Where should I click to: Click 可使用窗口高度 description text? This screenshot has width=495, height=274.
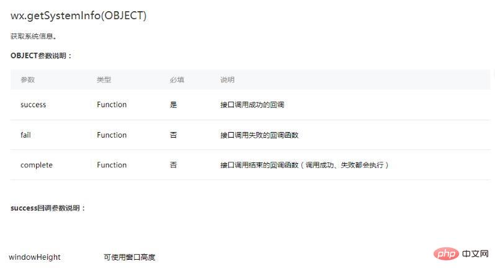[x=130, y=257]
